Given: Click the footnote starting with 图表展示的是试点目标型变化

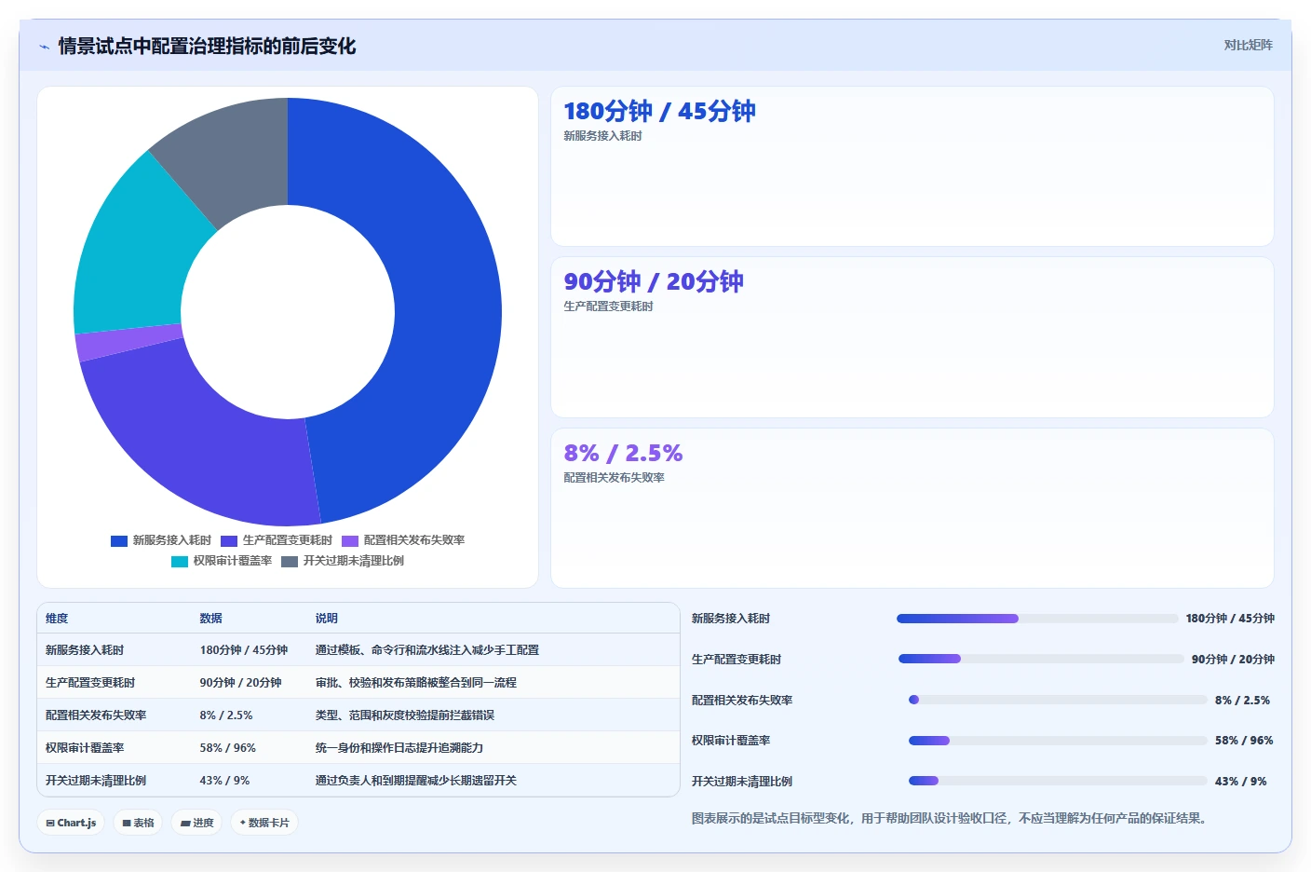Looking at the screenshot, I should click(x=952, y=819).
